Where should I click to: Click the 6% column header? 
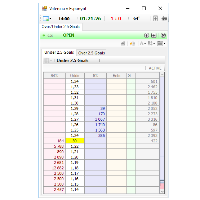tap(95, 76)
